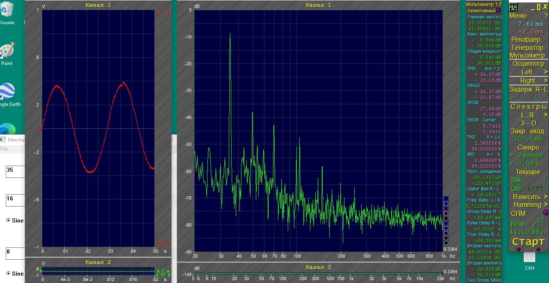Click the 100.0 ms value
The image size is (549, 283).
[528, 139]
